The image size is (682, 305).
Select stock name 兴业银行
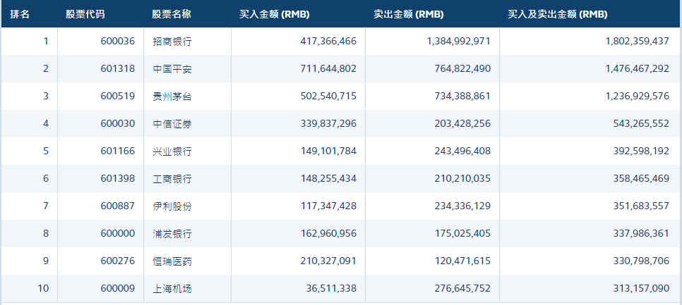pos(172,151)
